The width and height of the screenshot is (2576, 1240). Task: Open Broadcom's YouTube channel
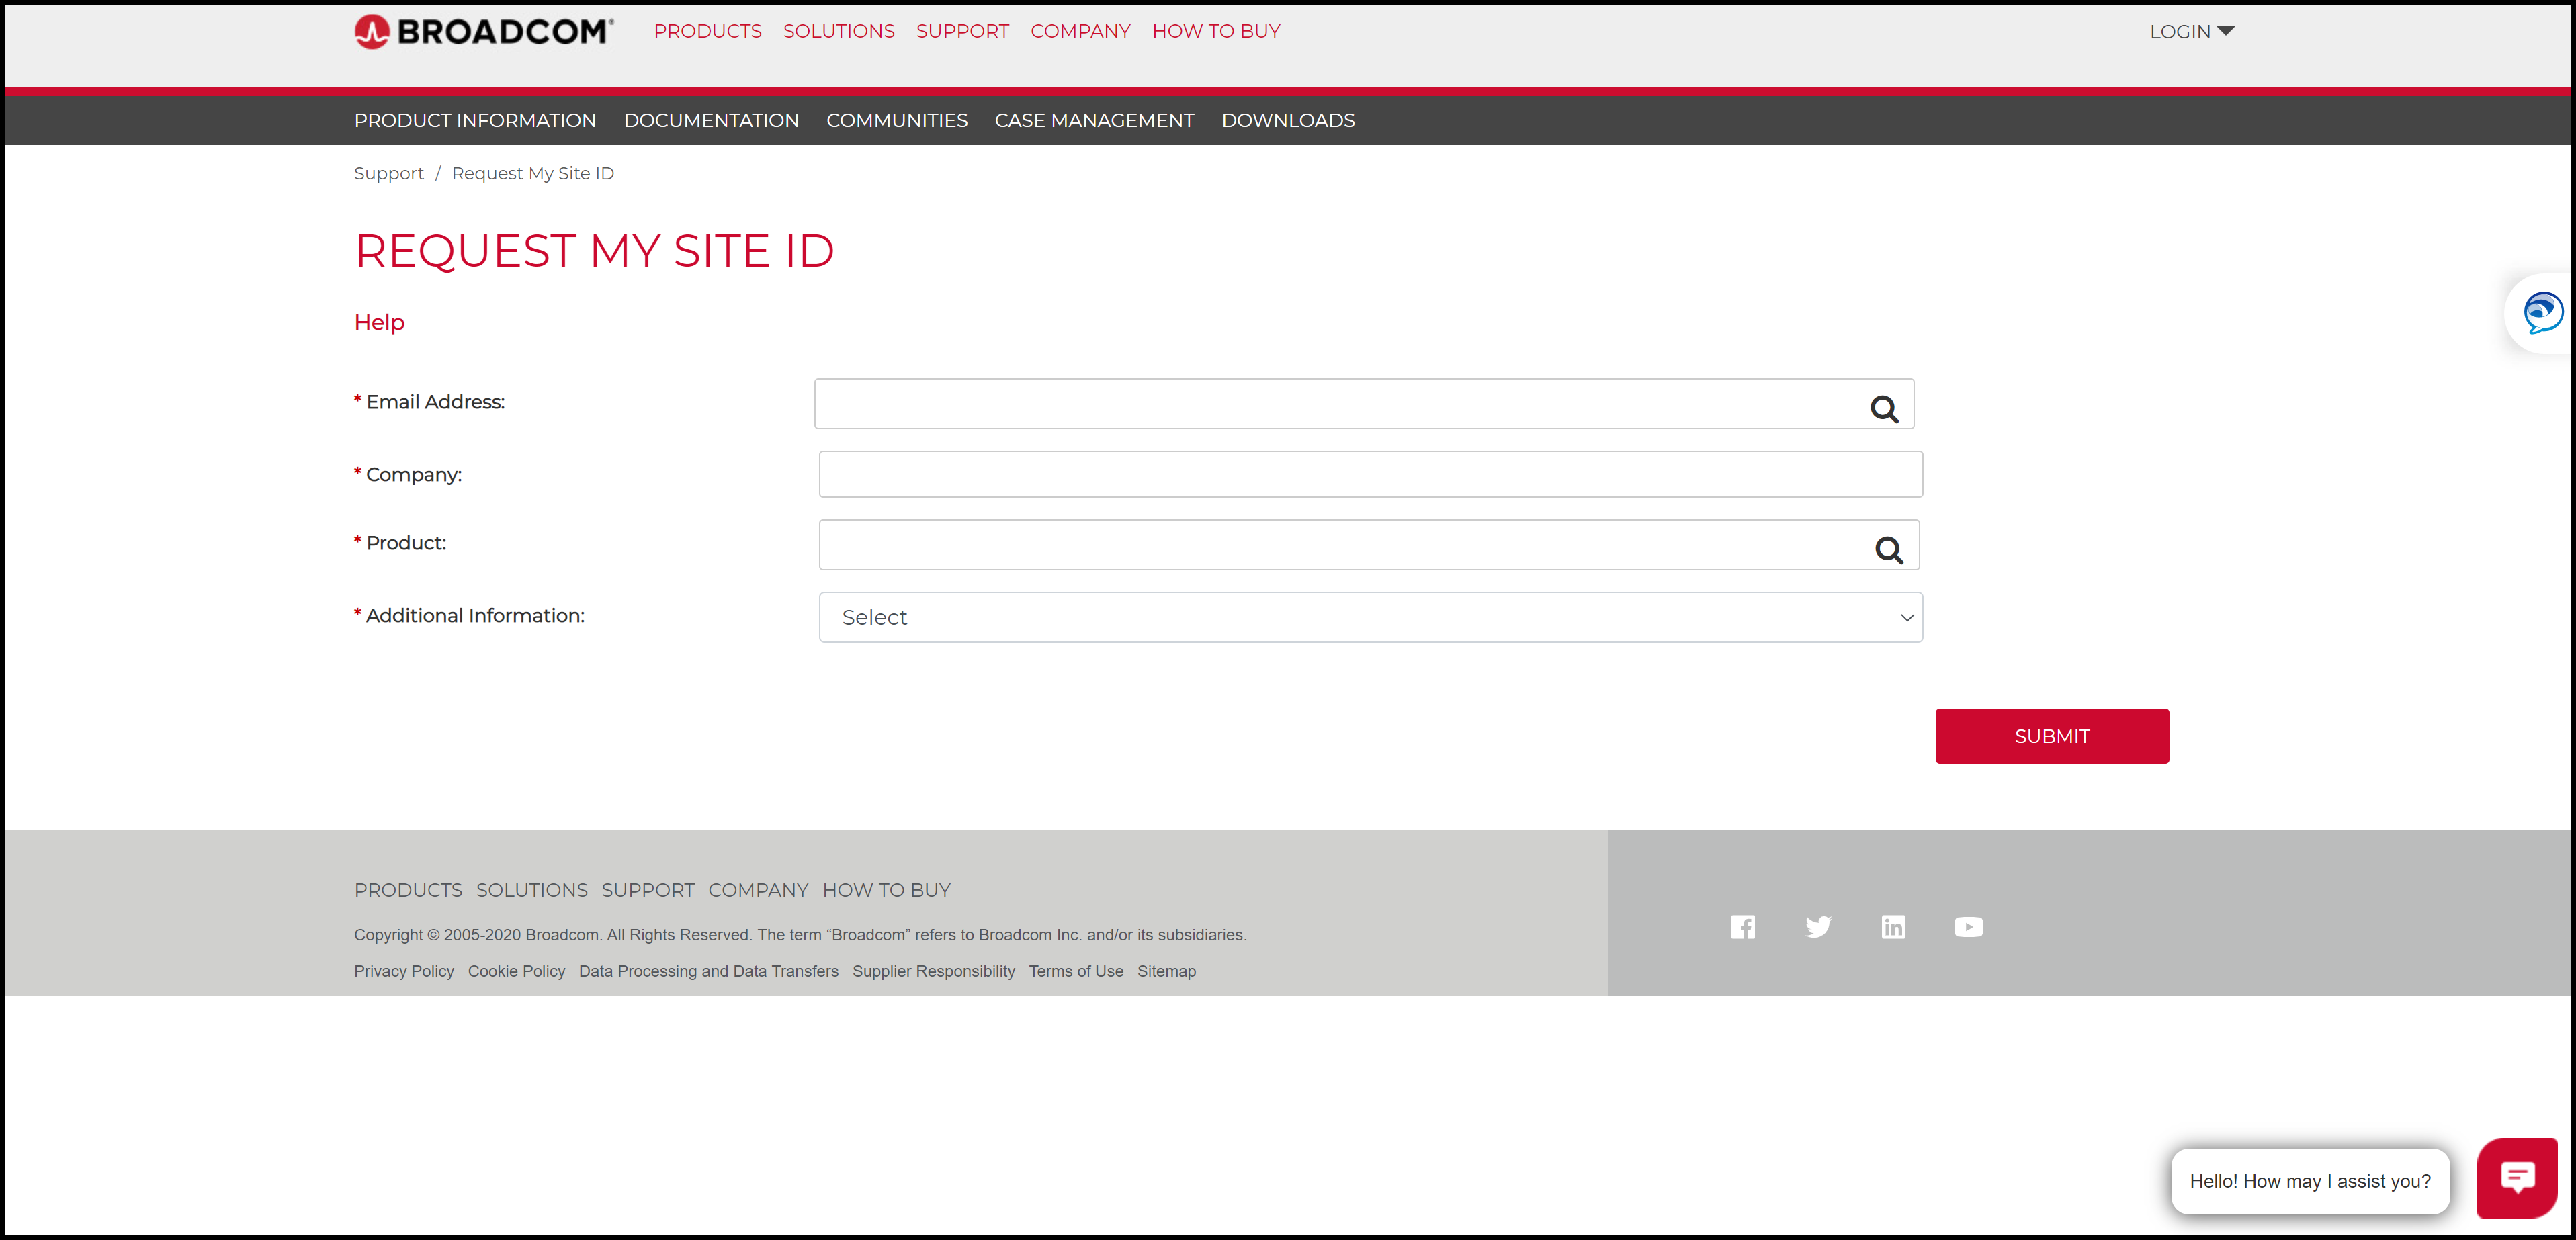pyautogui.click(x=1968, y=926)
